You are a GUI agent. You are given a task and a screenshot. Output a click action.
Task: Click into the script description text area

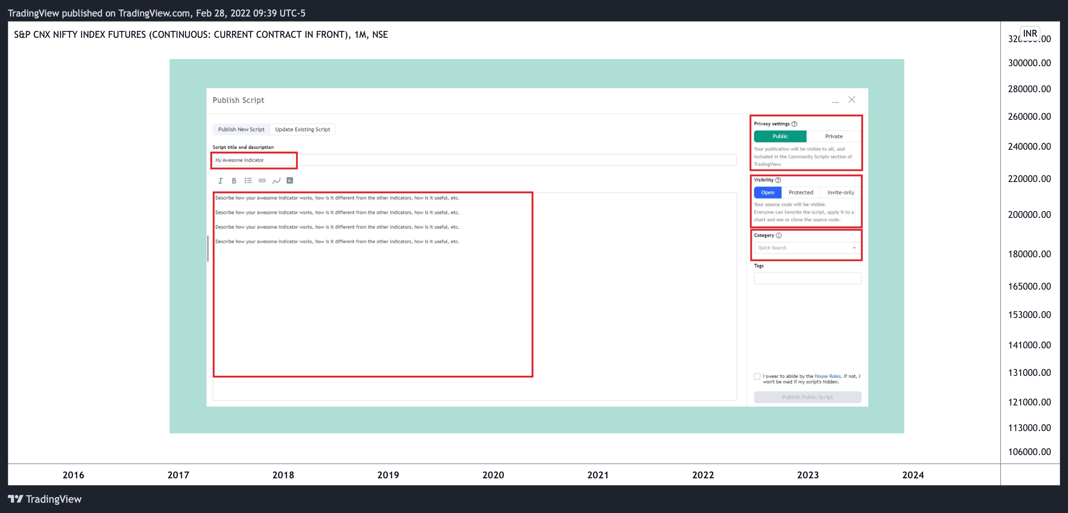pos(475,296)
